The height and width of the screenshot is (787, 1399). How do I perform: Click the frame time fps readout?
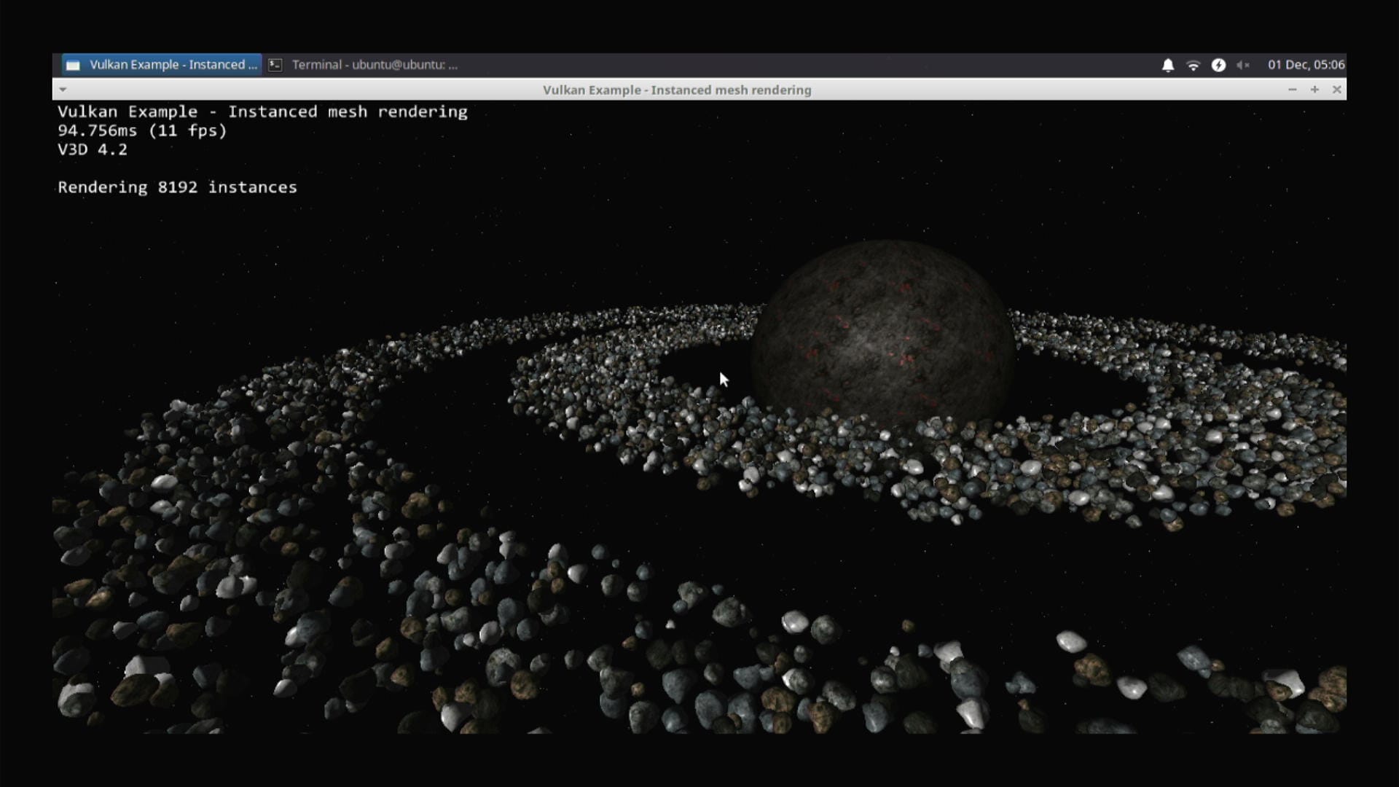tap(142, 130)
